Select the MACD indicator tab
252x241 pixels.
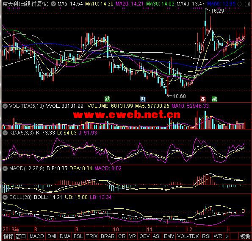(x=37, y=236)
